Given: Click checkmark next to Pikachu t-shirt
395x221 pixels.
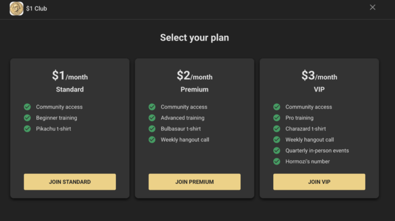Looking at the screenshot, I should tap(27, 129).
